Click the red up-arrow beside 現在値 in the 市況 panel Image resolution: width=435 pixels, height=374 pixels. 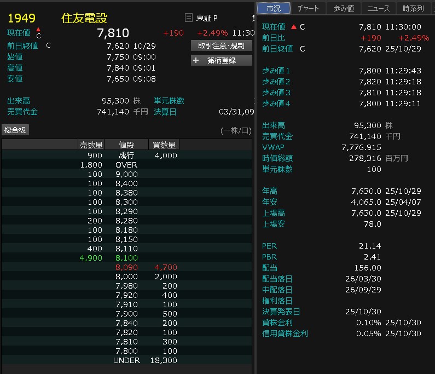coord(294,27)
